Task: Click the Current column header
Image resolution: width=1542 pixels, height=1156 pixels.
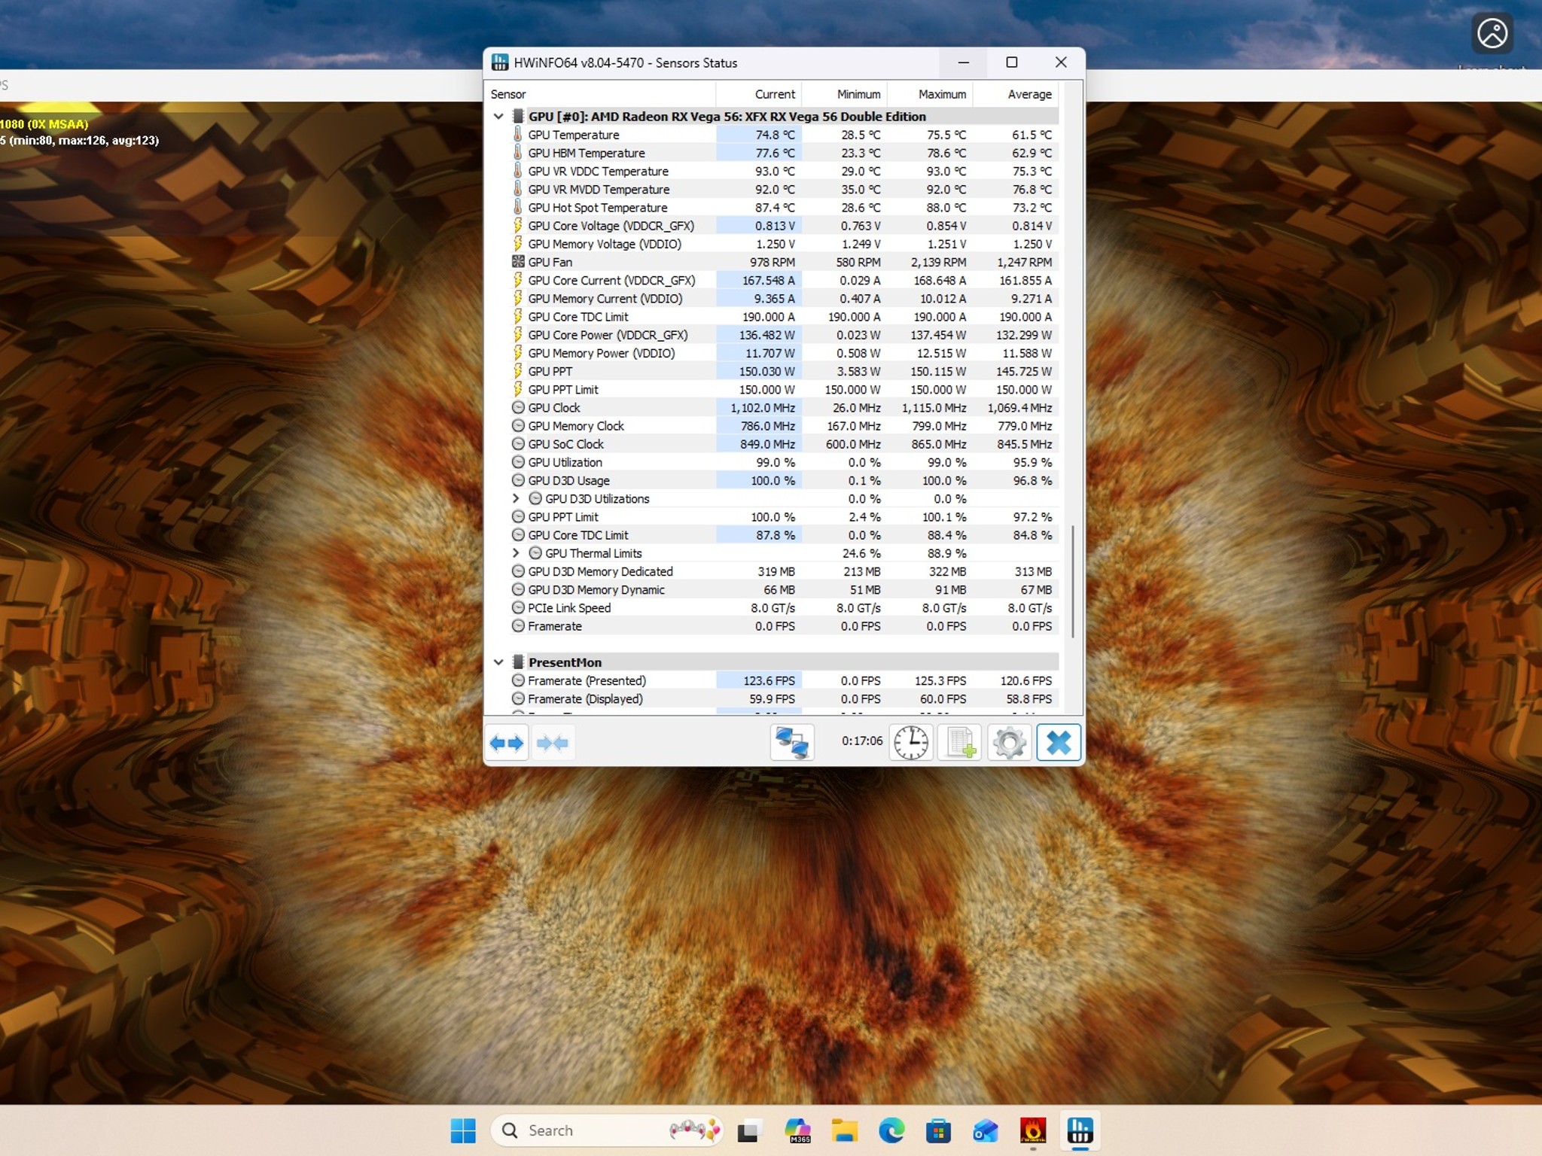Action: click(759, 94)
